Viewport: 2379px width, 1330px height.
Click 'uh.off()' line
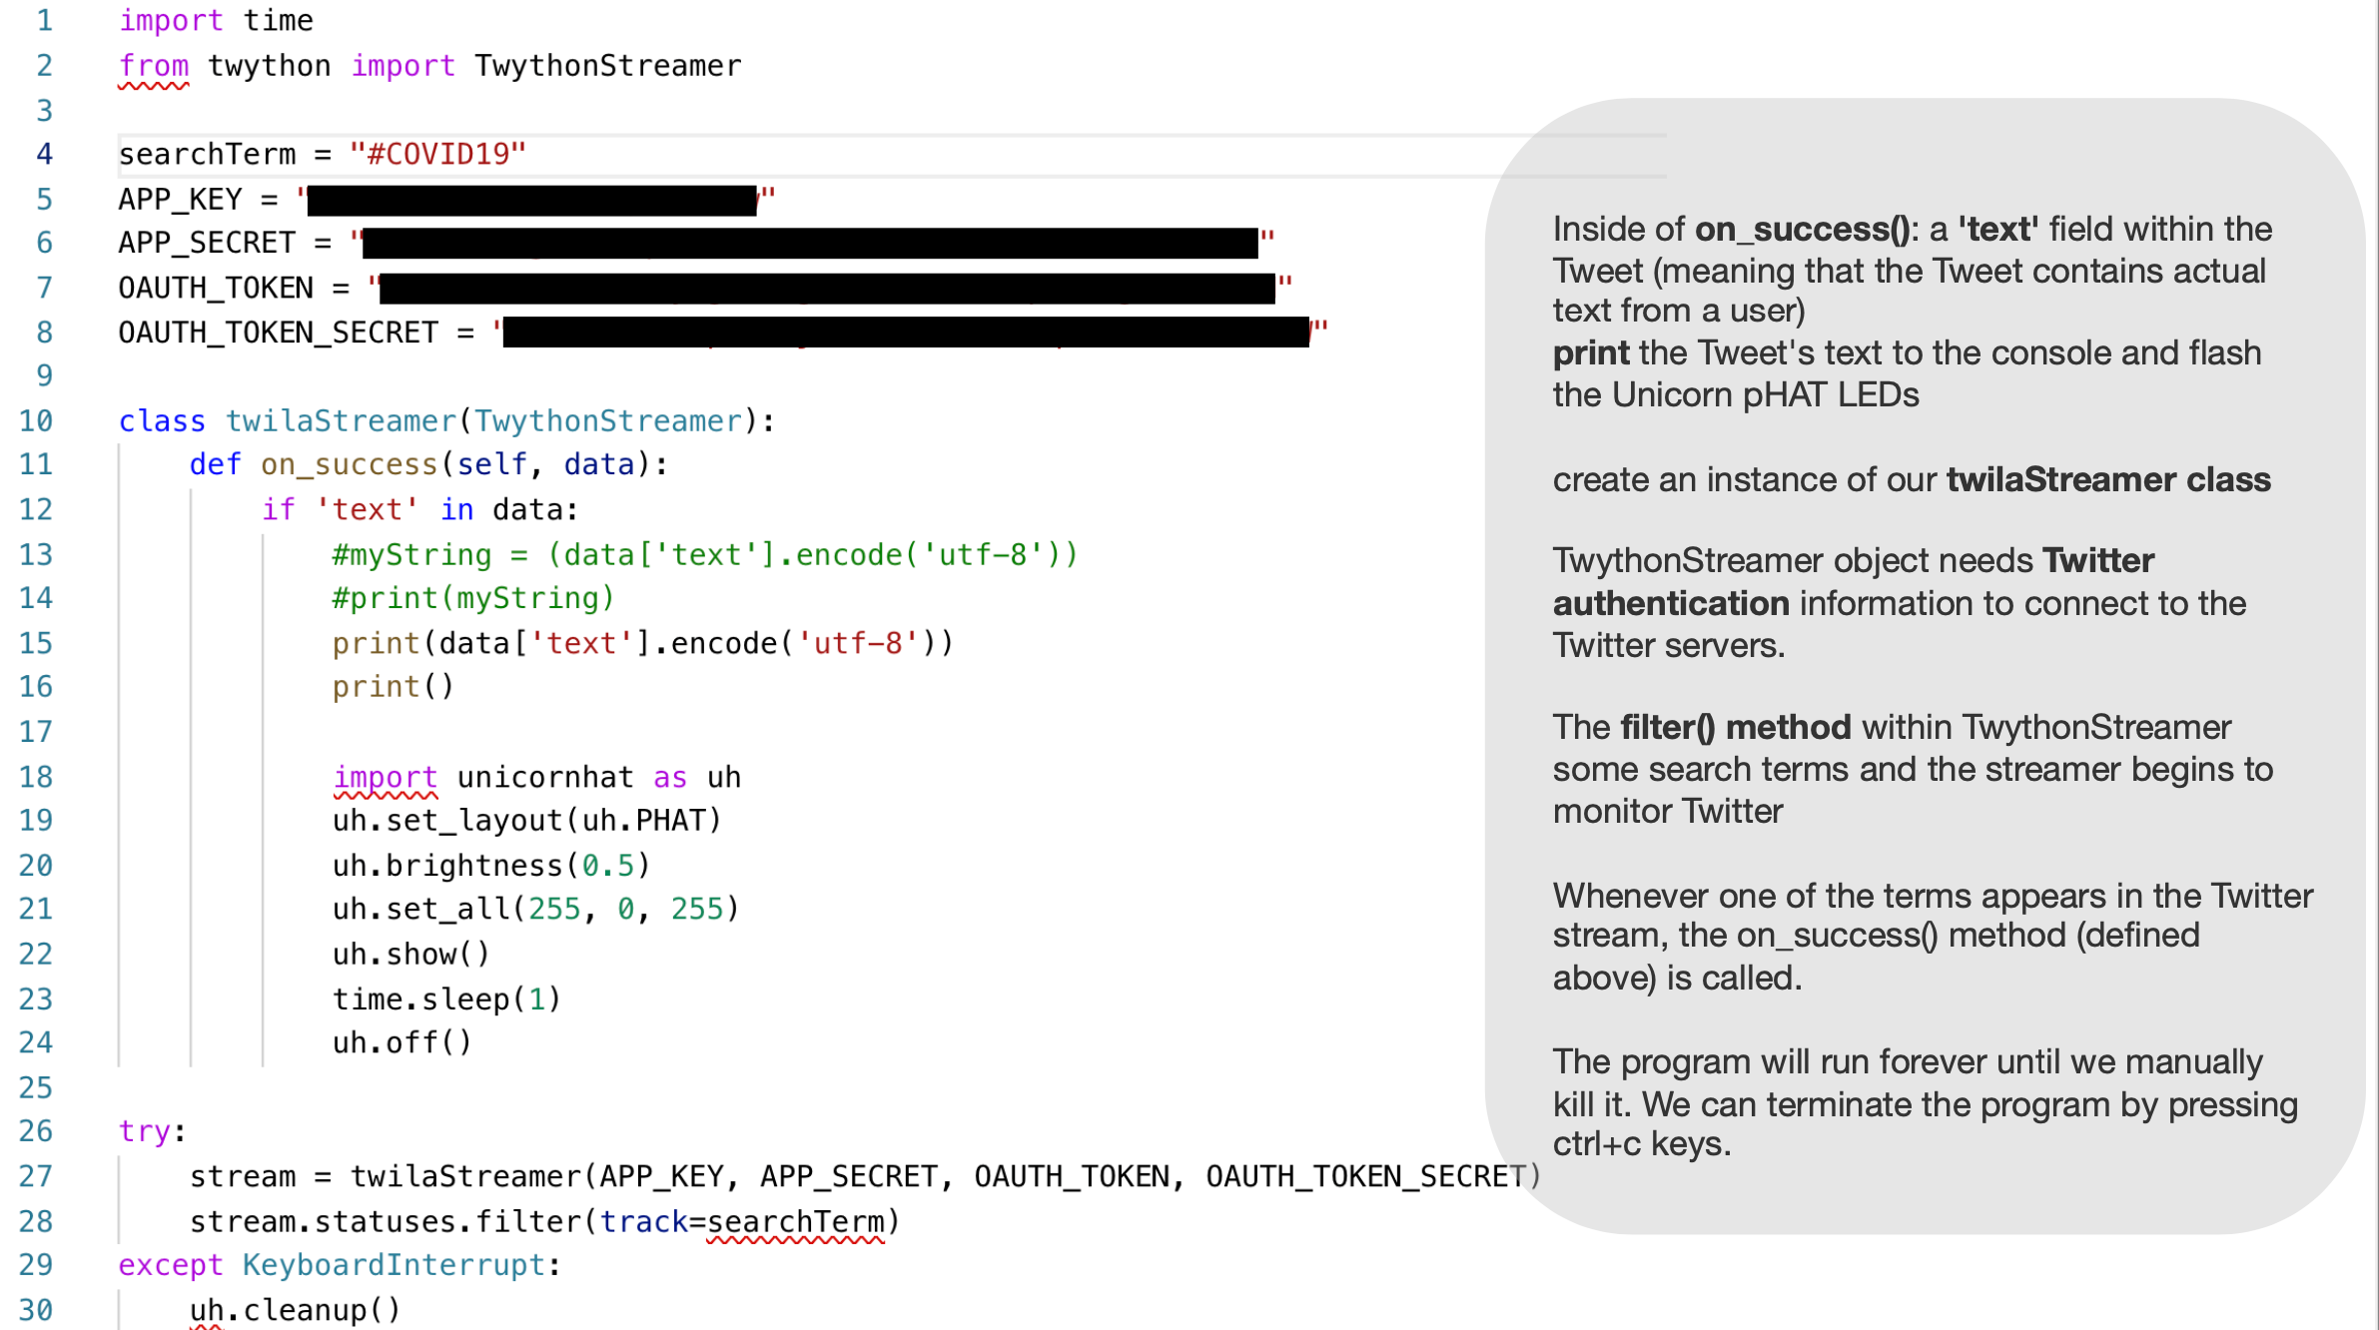401,1042
